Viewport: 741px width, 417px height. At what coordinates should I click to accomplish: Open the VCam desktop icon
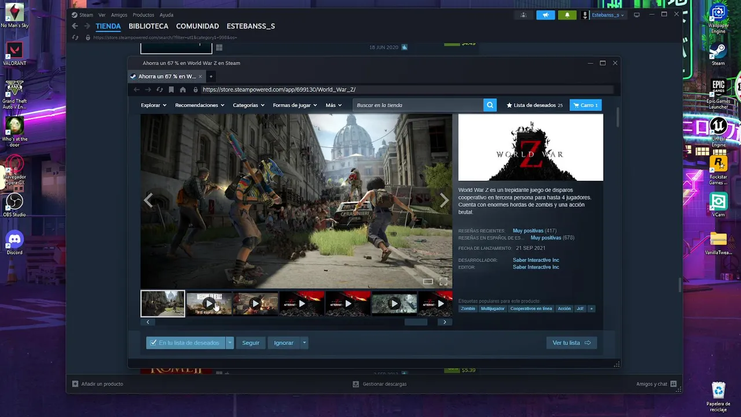(718, 205)
